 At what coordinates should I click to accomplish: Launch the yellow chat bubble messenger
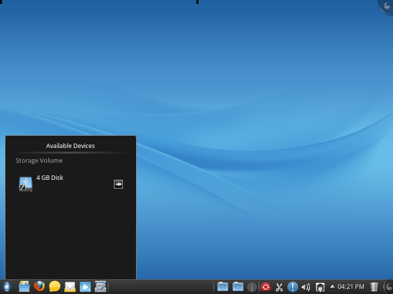55,287
